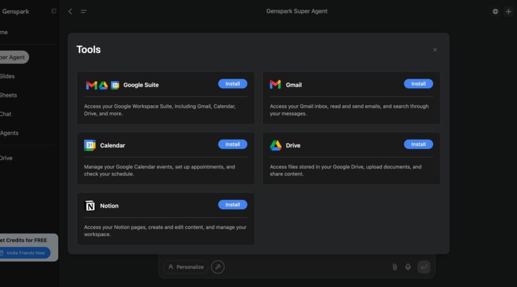
Task: Click the Drive icon in Google Suite card
Action: pyautogui.click(x=103, y=85)
